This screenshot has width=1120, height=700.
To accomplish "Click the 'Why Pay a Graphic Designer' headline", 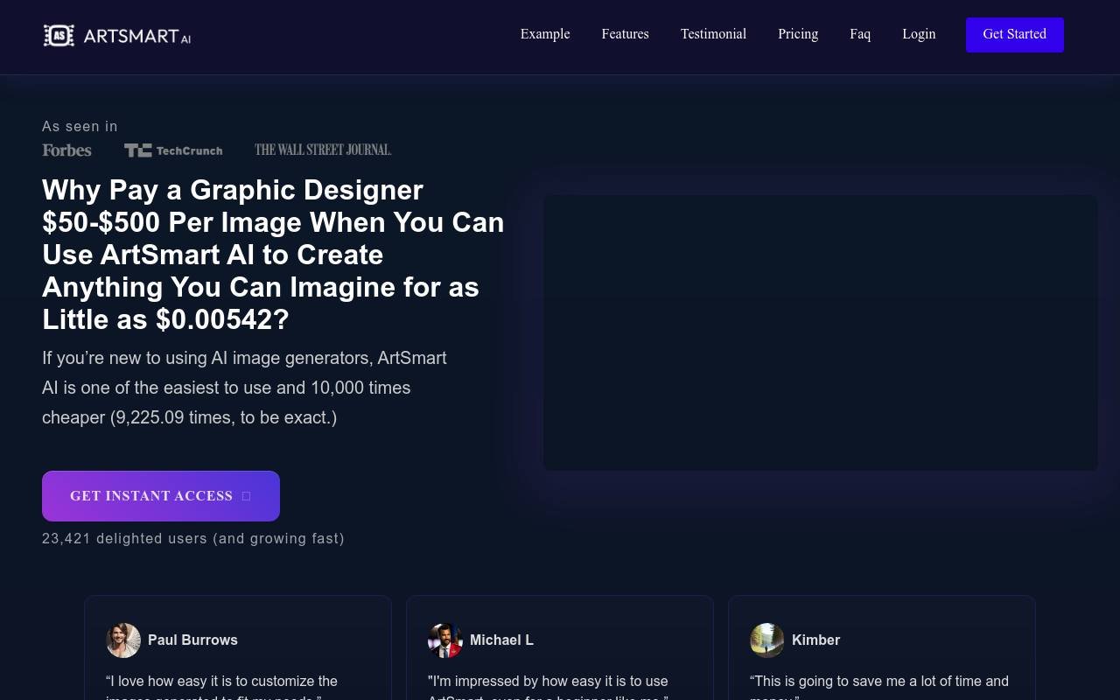I will pyautogui.click(x=273, y=255).
